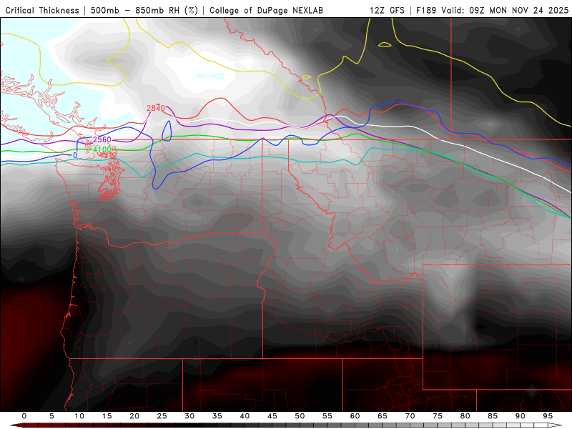This screenshot has height=429, width=572.
Task: Click the green '4100' contour label
Action: tap(102, 149)
